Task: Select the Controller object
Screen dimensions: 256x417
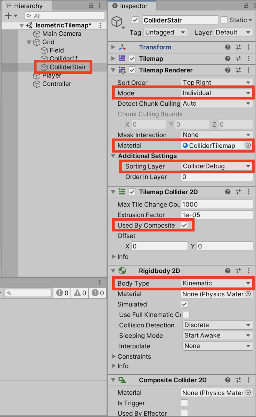Action: [x=57, y=84]
